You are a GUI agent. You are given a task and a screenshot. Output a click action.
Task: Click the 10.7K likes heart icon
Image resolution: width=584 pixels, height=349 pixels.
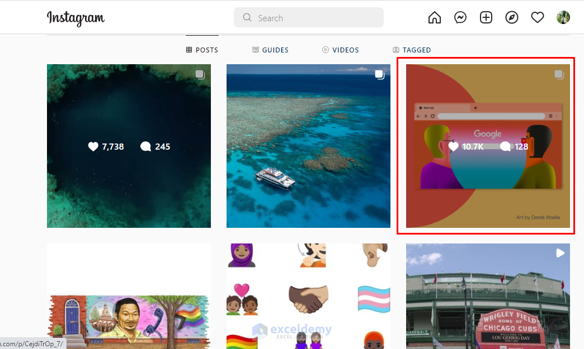pyautogui.click(x=453, y=146)
